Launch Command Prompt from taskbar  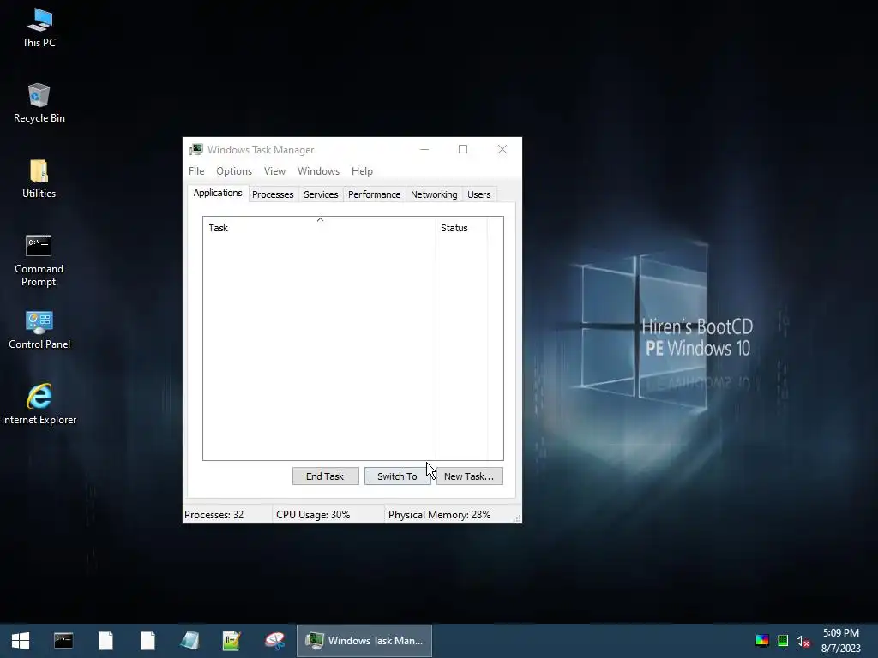tap(63, 641)
